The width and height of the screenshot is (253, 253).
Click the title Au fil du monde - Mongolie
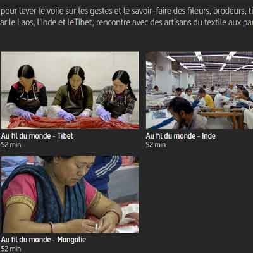[x=44, y=240]
